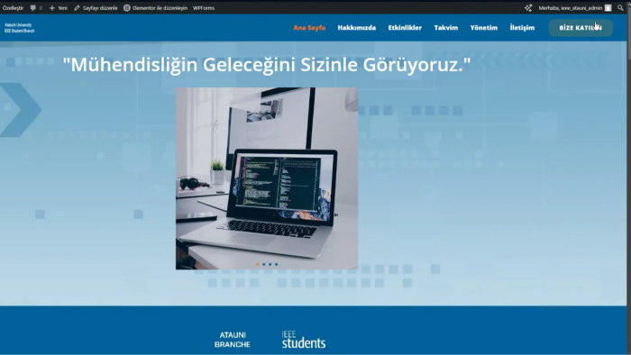Click the ATAUNI BRANCHE logo

[x=233, y=340]
